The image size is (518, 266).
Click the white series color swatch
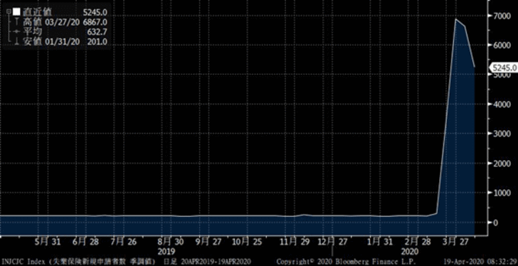pyautogui.click(x=16, y=12)
